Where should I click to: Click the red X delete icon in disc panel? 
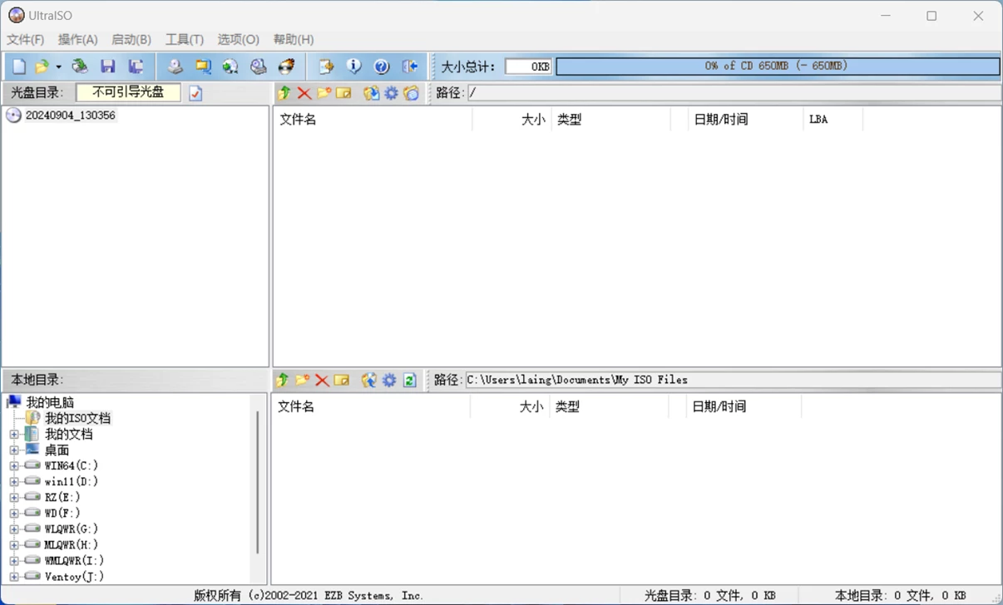coord(304,93)
